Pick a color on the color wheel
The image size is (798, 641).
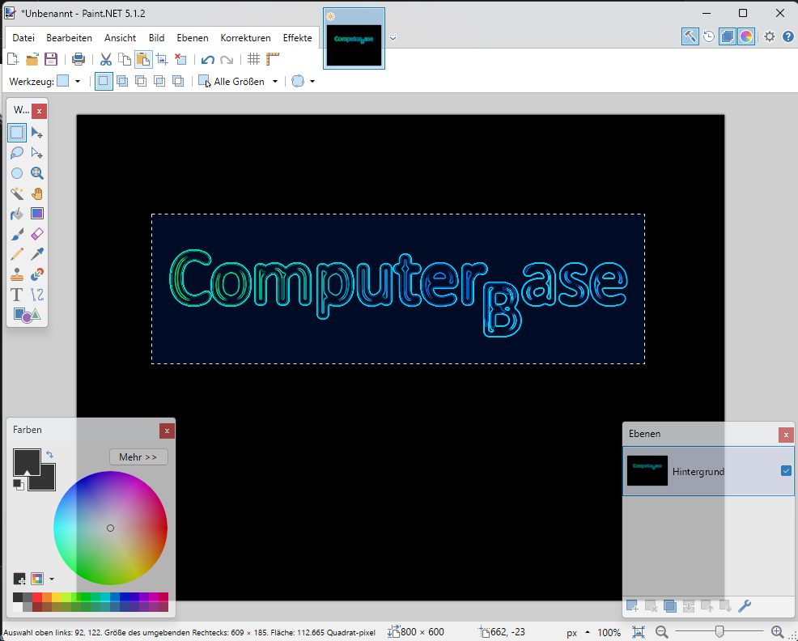110,528
